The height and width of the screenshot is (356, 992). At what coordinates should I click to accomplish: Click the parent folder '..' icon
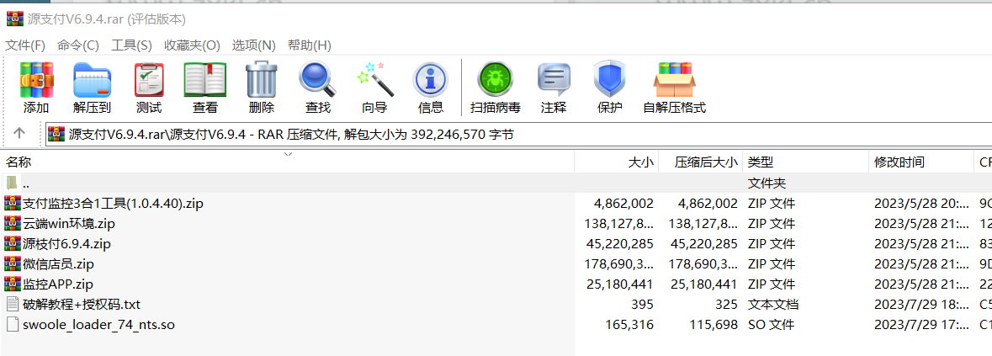click(x=12, y=183)
